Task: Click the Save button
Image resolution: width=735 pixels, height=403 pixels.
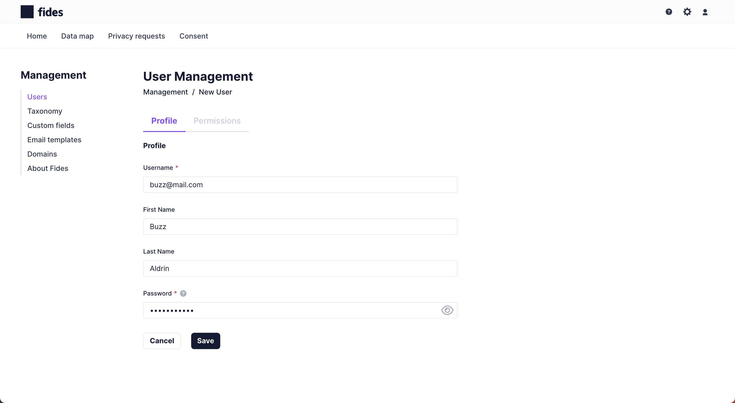Action: pyautogui.click(x=205, y=341)
